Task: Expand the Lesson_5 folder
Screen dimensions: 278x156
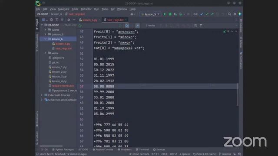Action: (x=45, y=34)
